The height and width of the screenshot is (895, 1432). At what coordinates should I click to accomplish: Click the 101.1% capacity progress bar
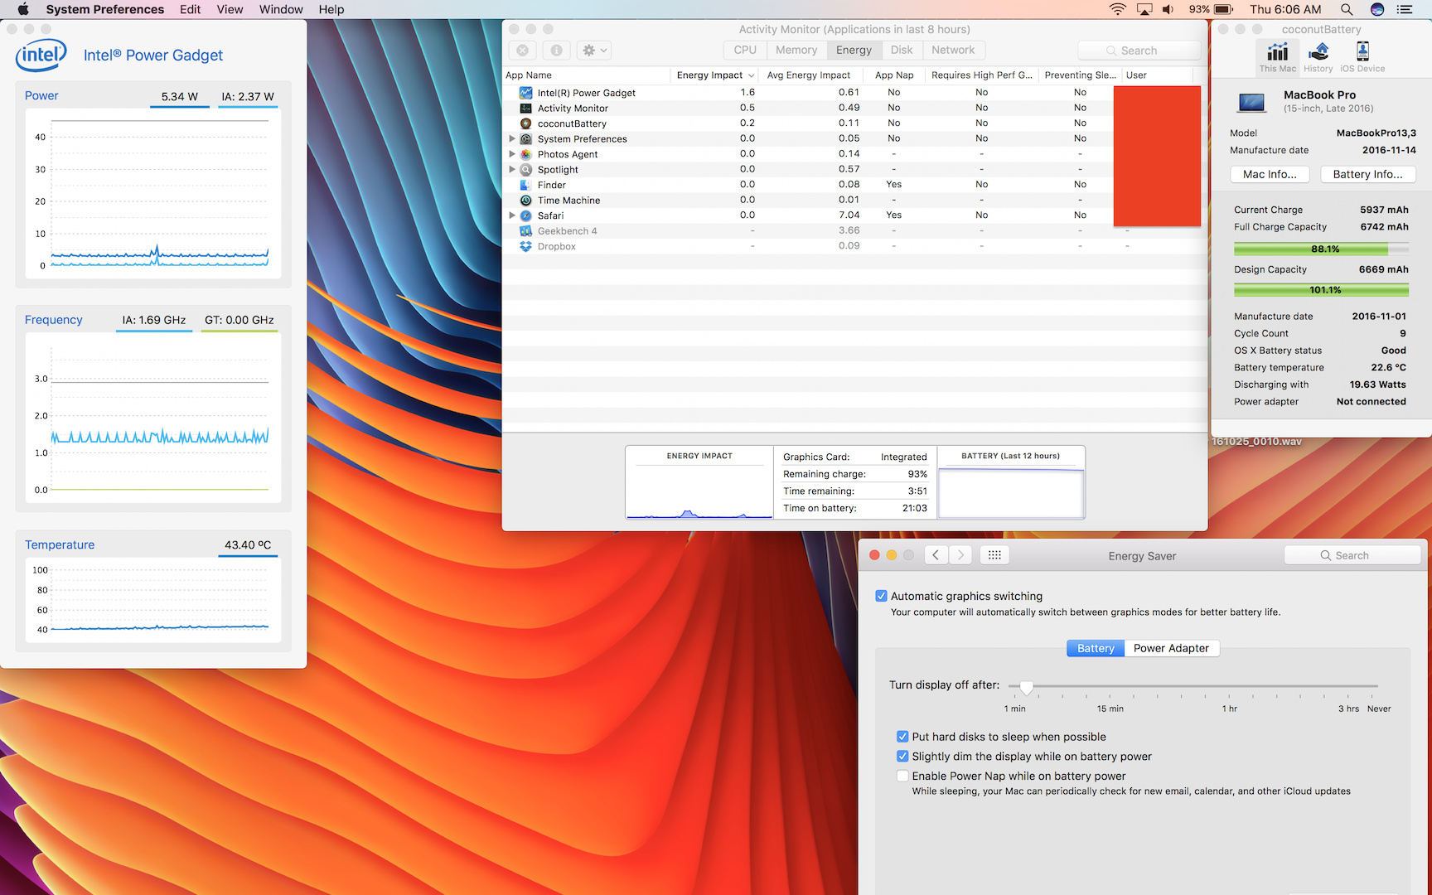click(x=1321, y=290)
